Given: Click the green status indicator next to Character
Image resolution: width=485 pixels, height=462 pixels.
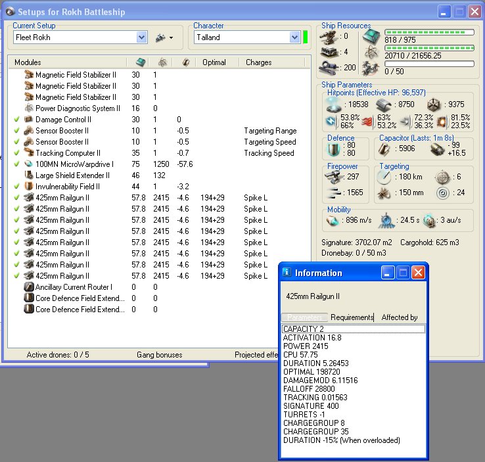Looking at the screenshot, I should coord(306,37).
